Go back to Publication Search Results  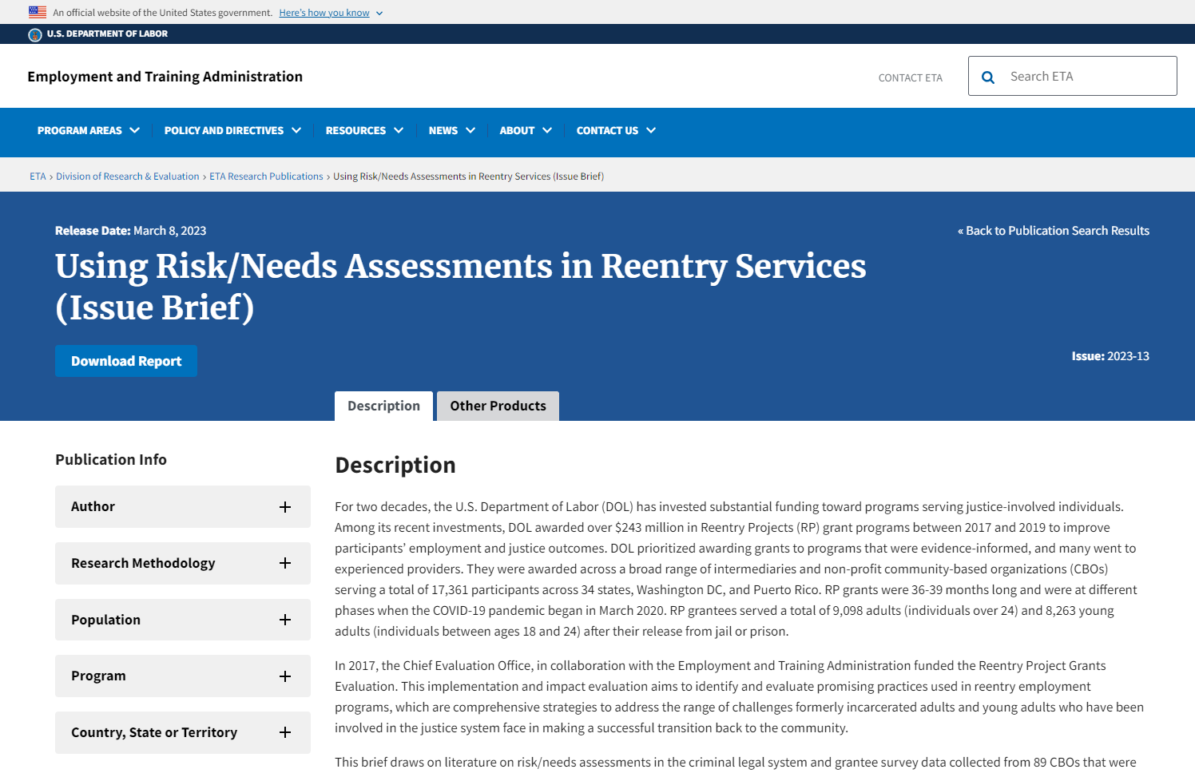[x=1054, y=231]
